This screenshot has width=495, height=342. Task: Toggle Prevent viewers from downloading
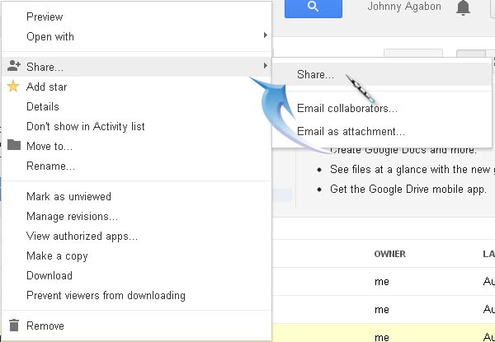[106, 296]
